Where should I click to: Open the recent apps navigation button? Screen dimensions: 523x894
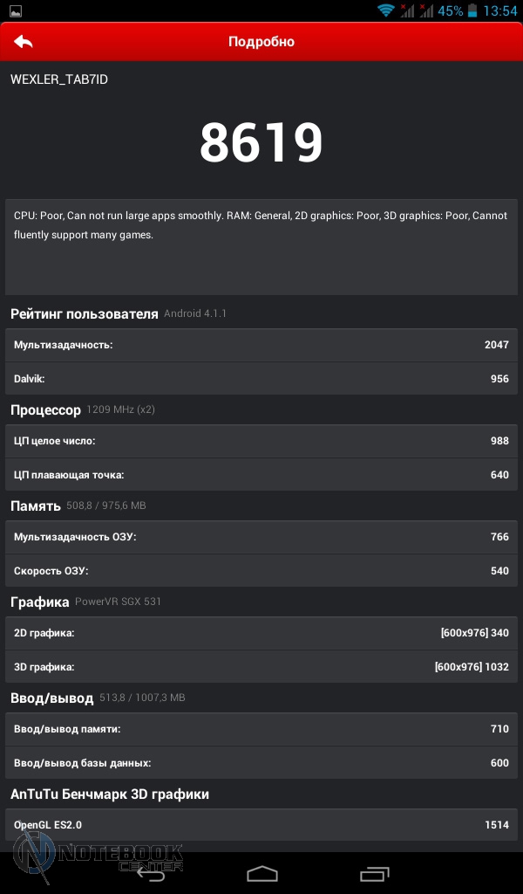pyautogui.click(x=374, y=872)
